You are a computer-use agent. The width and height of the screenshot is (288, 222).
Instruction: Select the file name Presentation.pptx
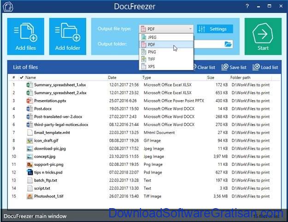(50, 101)
